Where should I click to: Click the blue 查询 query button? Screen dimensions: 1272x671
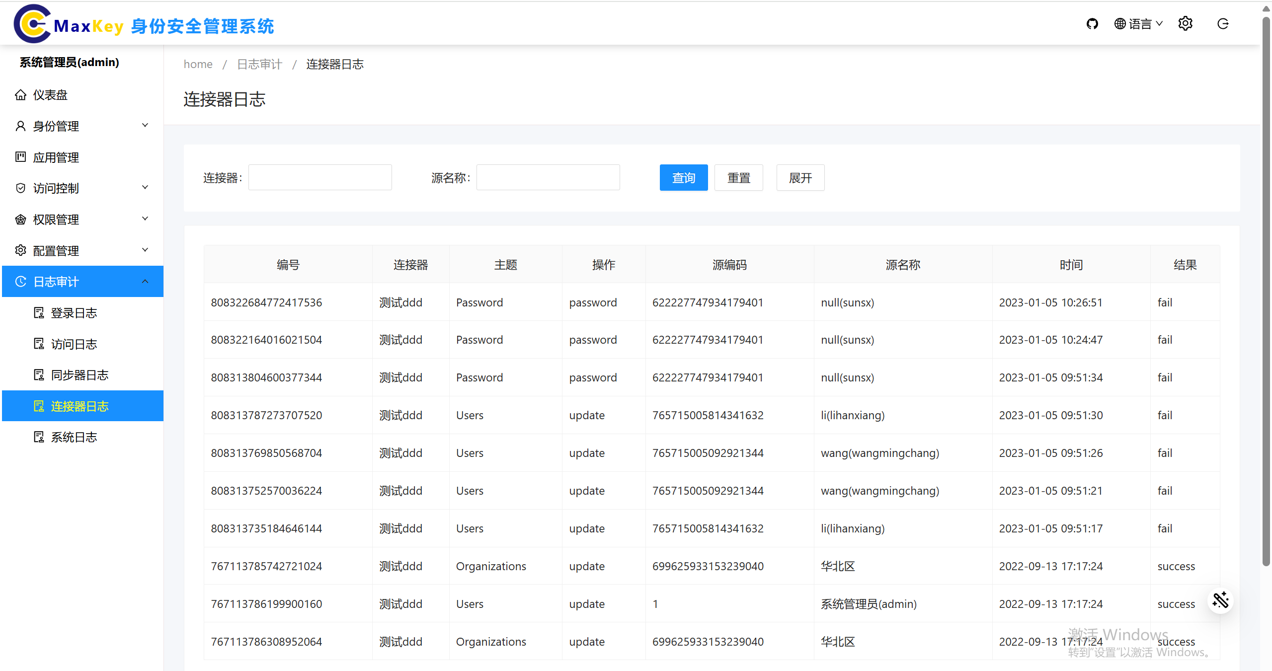(x=683, y=178)
